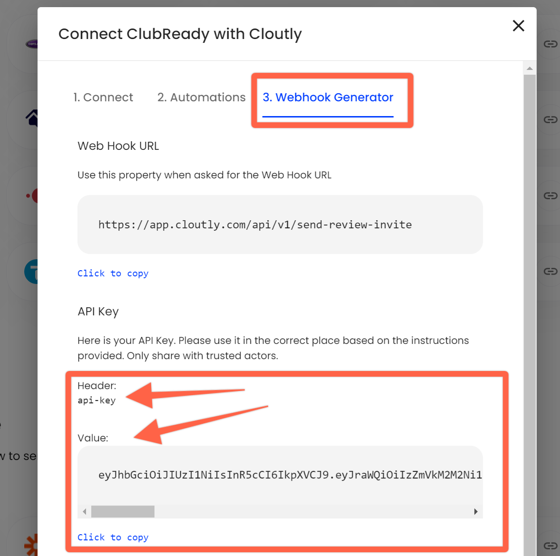Viewport: 560px width, 556px height.
Task: Open the 2. Automations tab
Action: point(202,98)
